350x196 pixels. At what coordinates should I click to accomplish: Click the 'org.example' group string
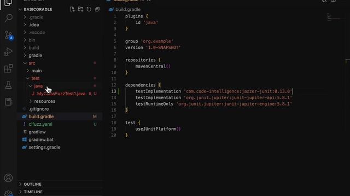tap(157, 41)
